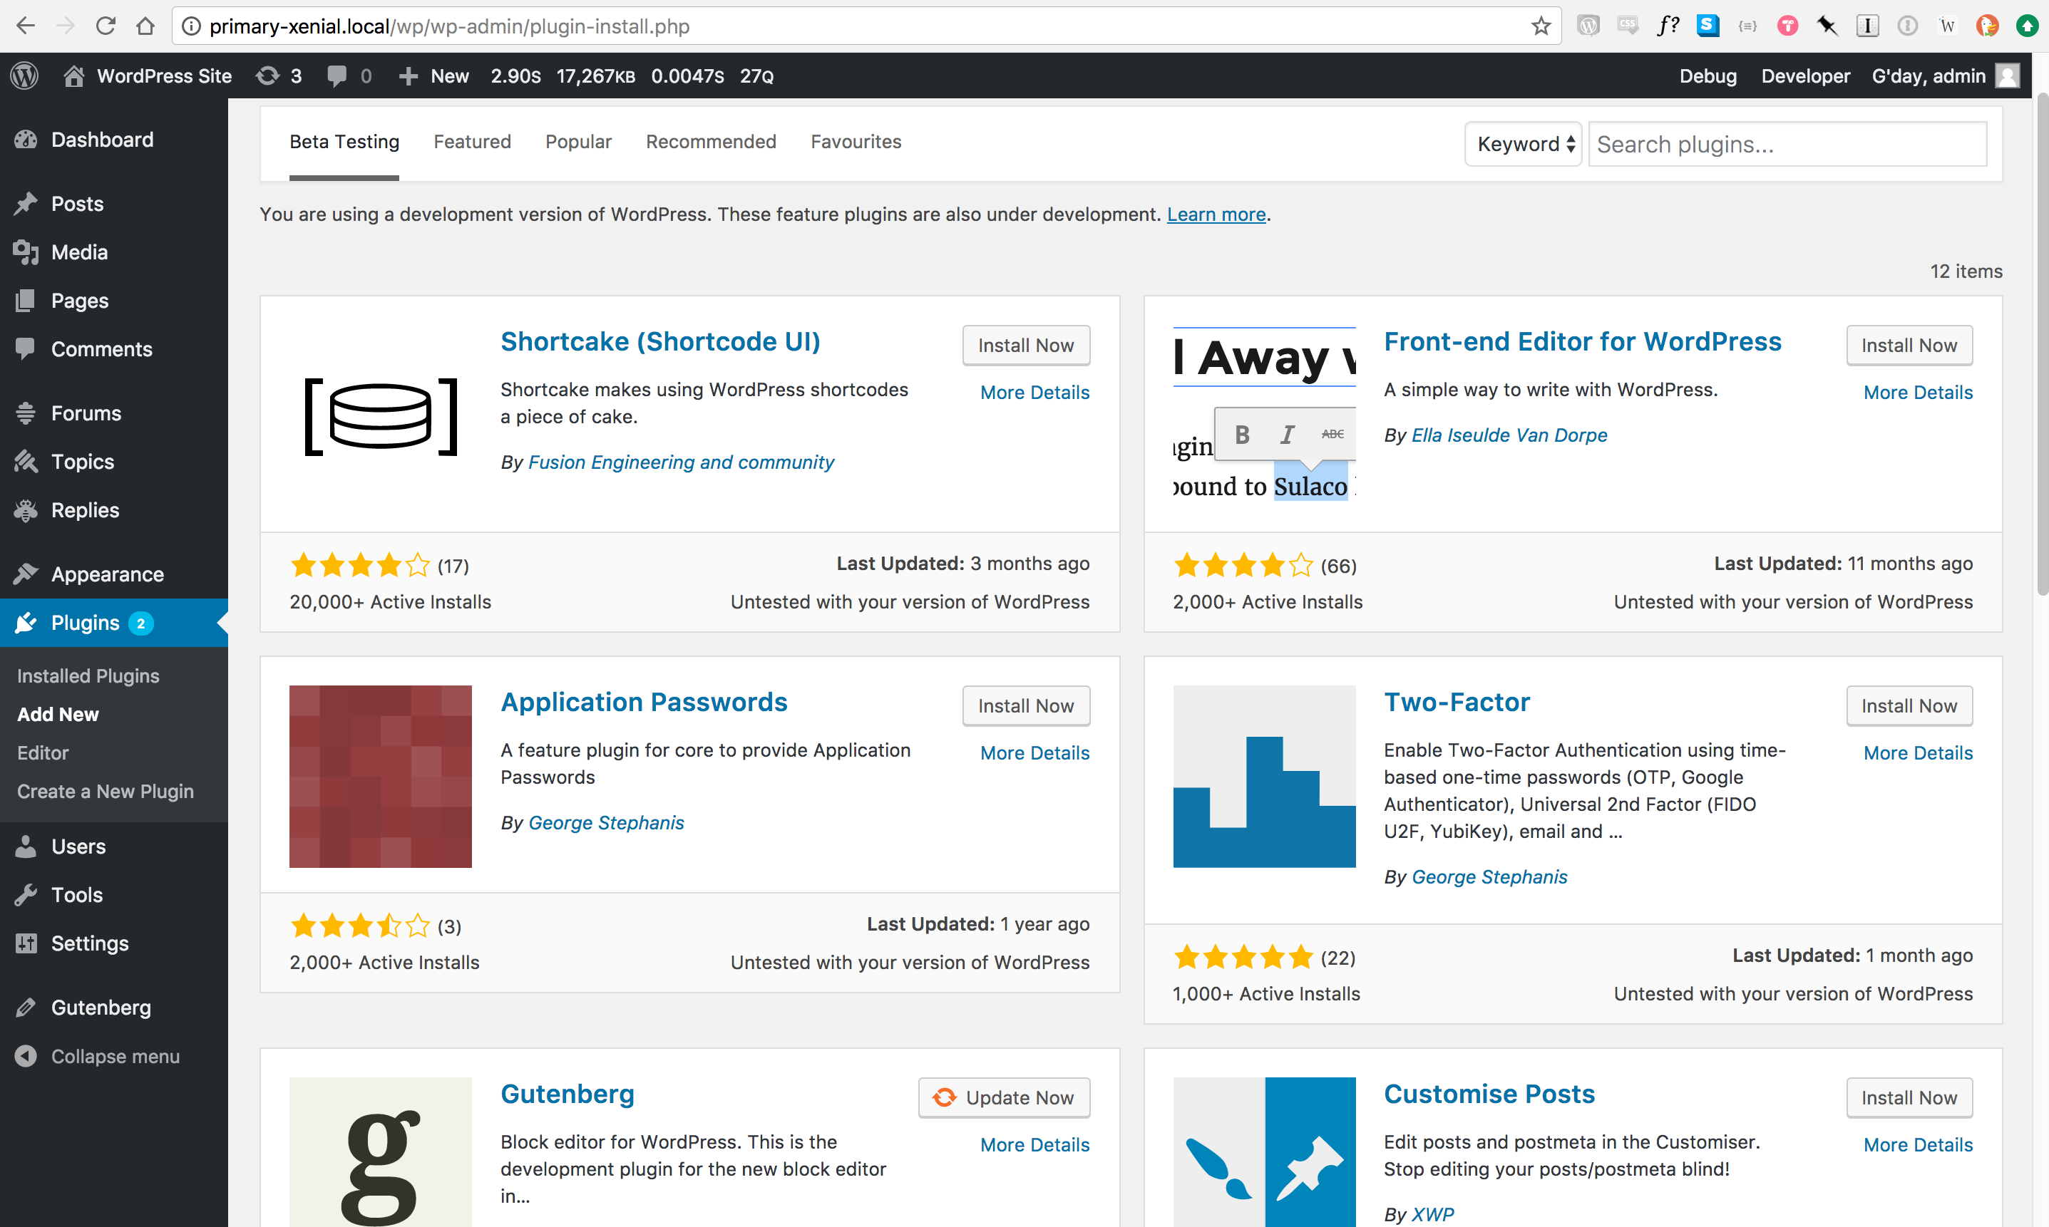Open the Media library menu
2049x1227 pixels.
114,252
